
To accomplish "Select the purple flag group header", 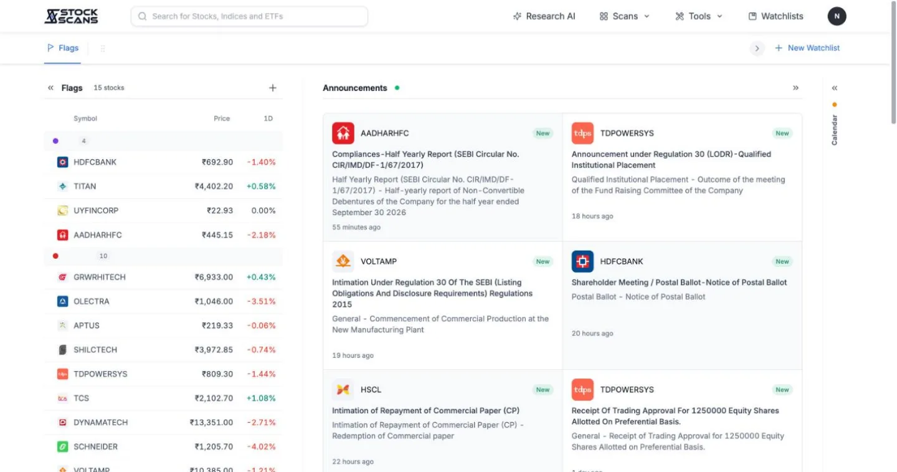I will pyautogui.click(x=163, y=141).
